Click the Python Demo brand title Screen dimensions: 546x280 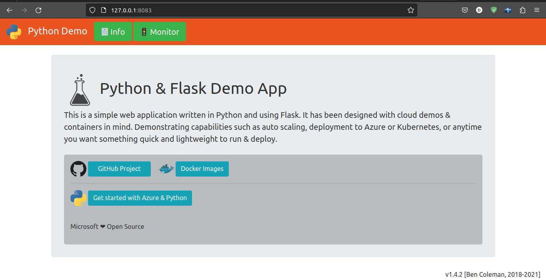point(58,31)
